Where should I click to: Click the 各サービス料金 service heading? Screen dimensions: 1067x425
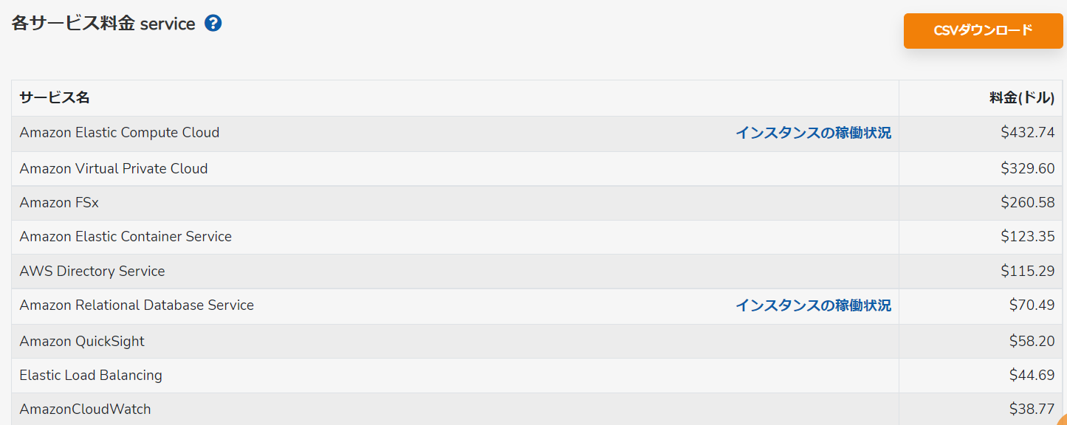click(103, 24)
